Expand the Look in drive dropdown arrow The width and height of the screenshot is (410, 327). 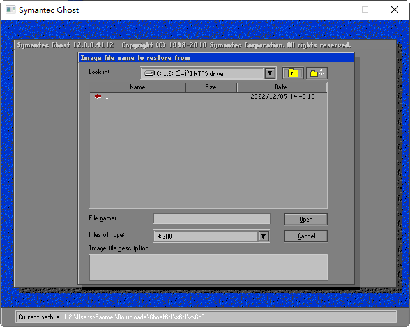pyautogui.click(x=270, y=73)
